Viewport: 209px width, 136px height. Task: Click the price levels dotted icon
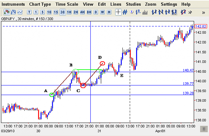138,12
